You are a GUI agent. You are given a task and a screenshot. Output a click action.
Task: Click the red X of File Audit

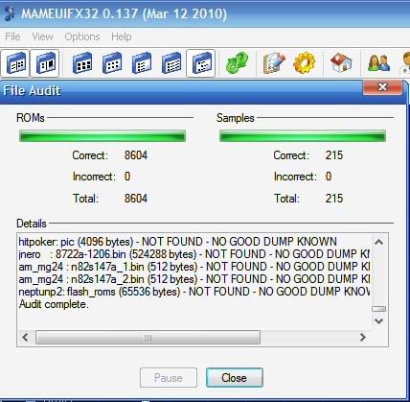point(382,87)
